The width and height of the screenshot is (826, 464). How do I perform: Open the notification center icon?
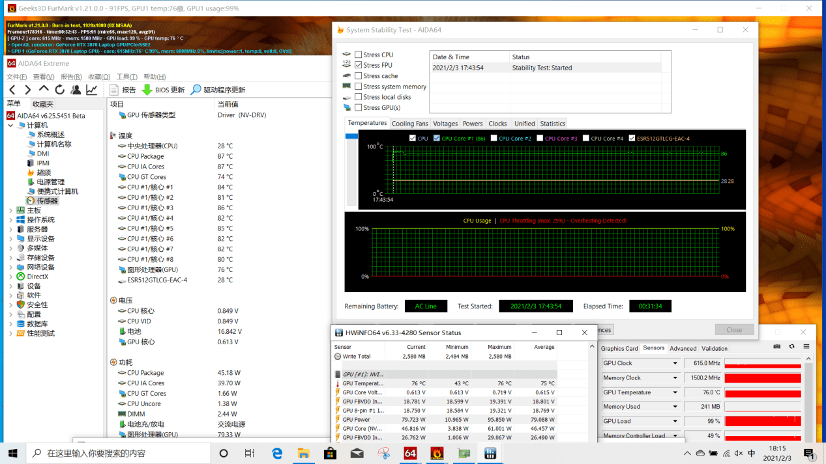[x=809, y=453]
